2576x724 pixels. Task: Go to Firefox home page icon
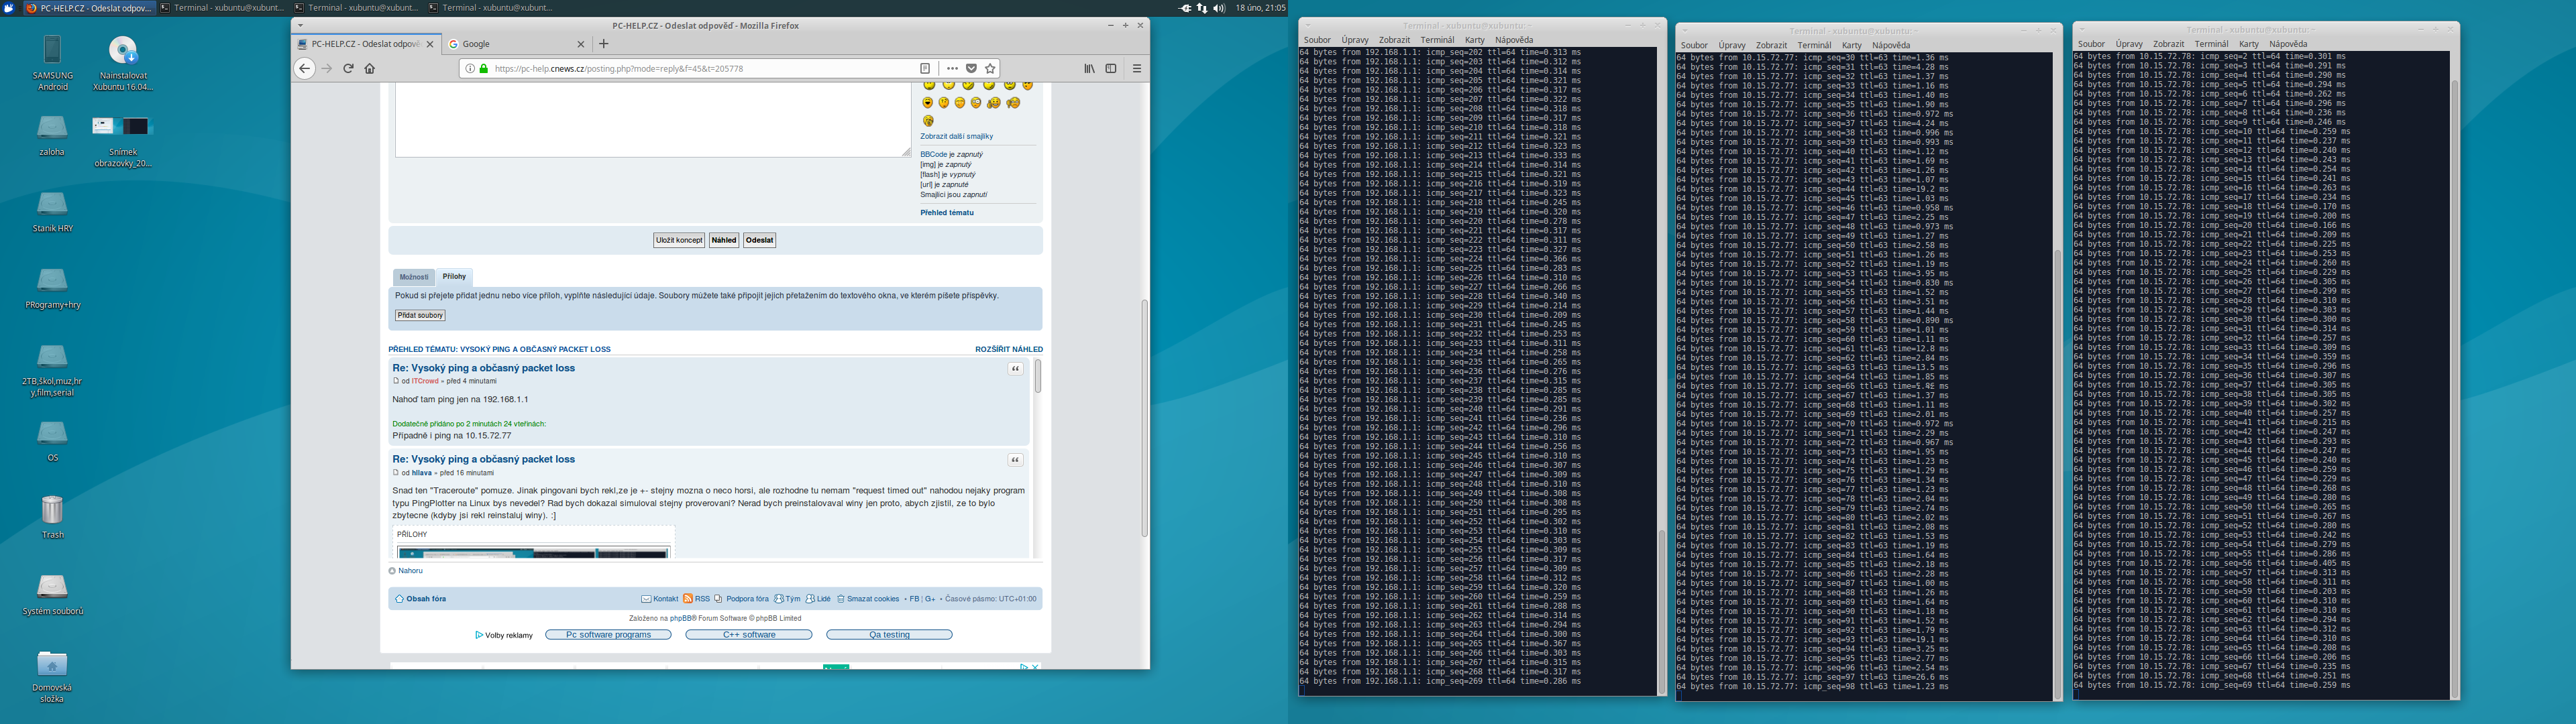(370, 69)
